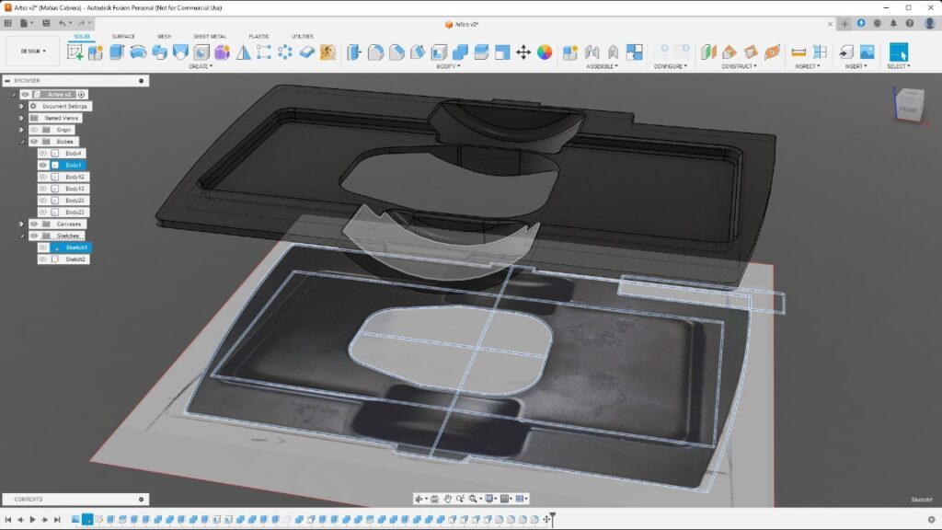Select the Shell tool
The height and width of the screenshot is (530, 942).
(439, 52)
